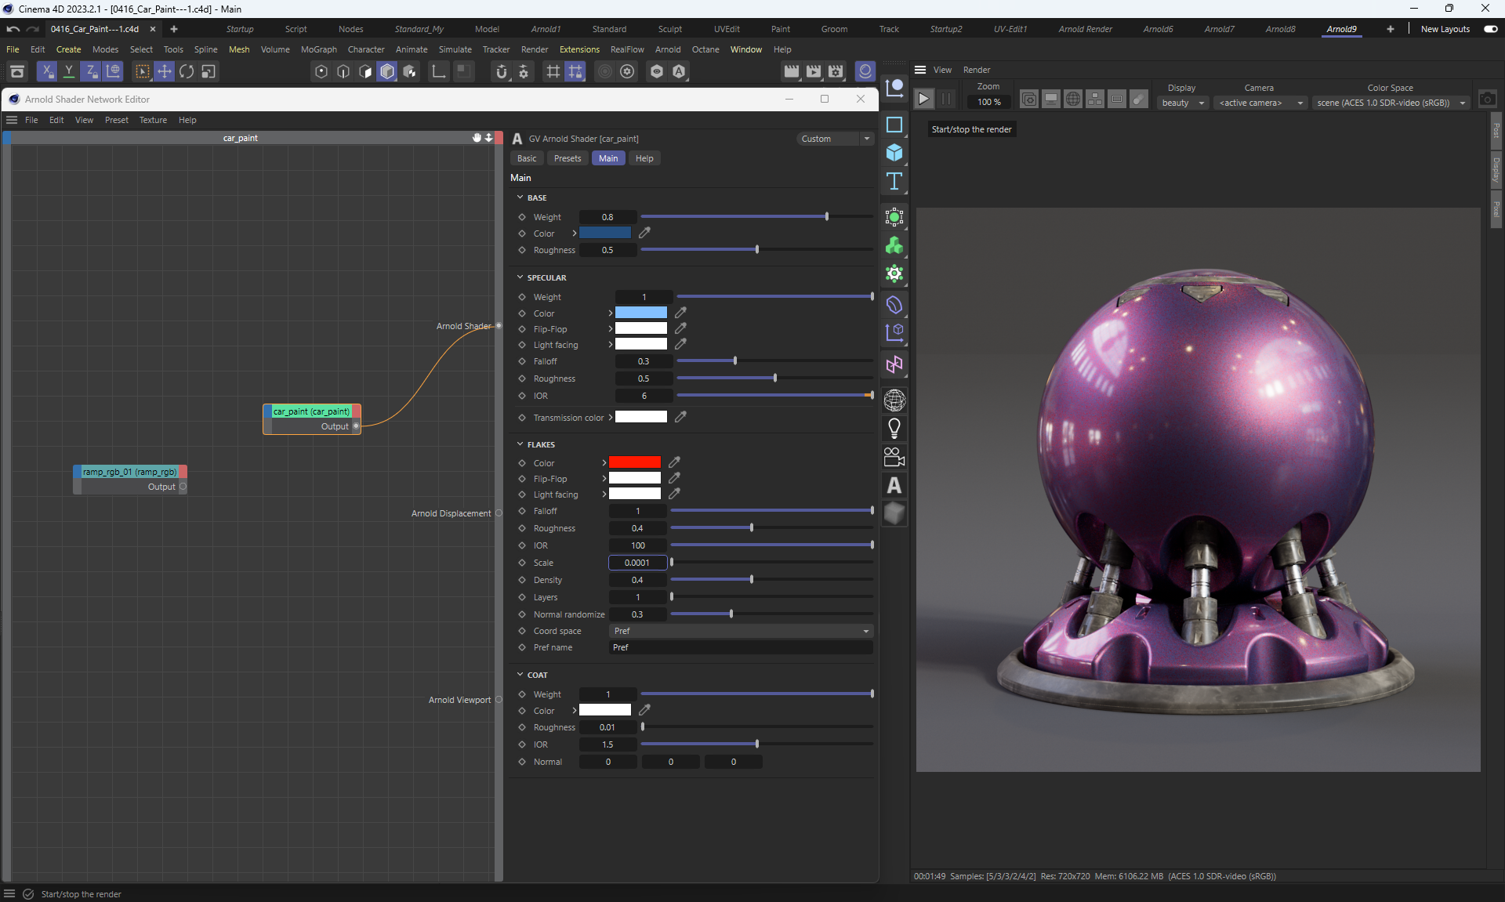Click the Scale tool icon
The width and height of the screenshot is (1505, 902).
click(209, 71)
